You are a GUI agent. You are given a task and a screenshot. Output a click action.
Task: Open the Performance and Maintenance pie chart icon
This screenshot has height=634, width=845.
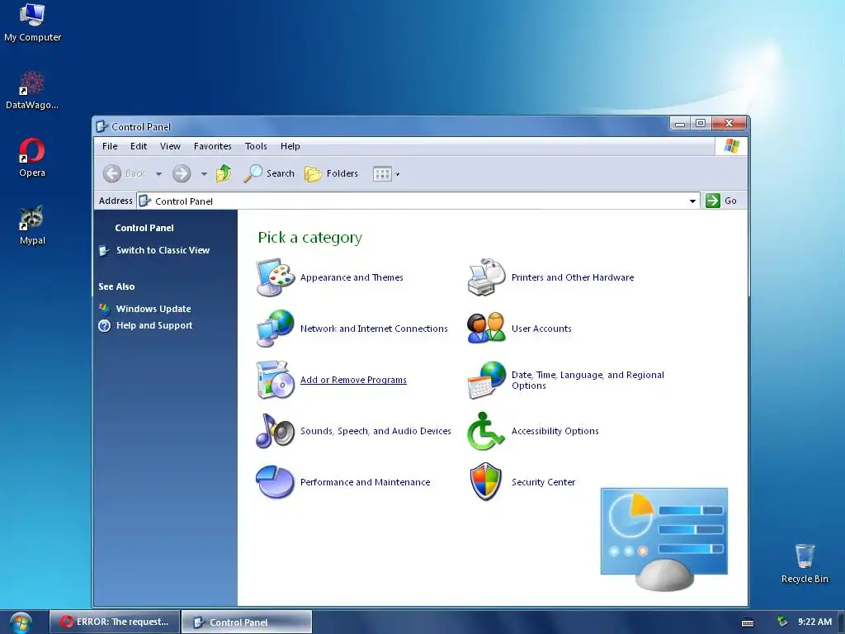pos(276,482)
